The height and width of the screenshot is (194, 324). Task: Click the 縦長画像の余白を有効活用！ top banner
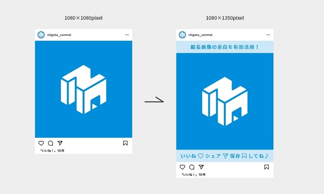225,47
